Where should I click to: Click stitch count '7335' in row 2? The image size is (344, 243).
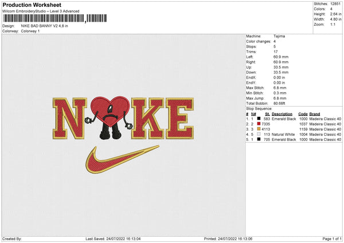[265, 124]
